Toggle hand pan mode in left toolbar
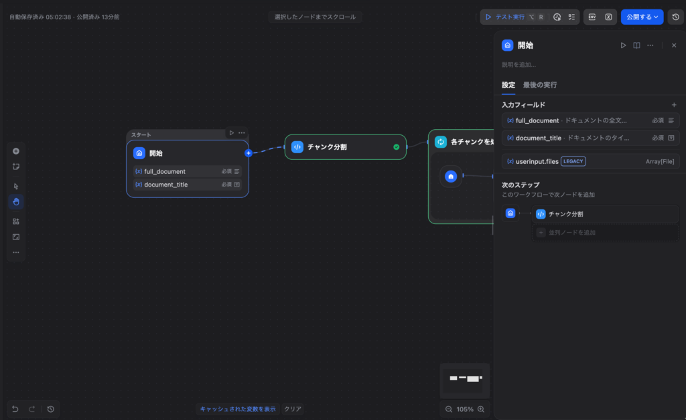 [x=16, y=202]
